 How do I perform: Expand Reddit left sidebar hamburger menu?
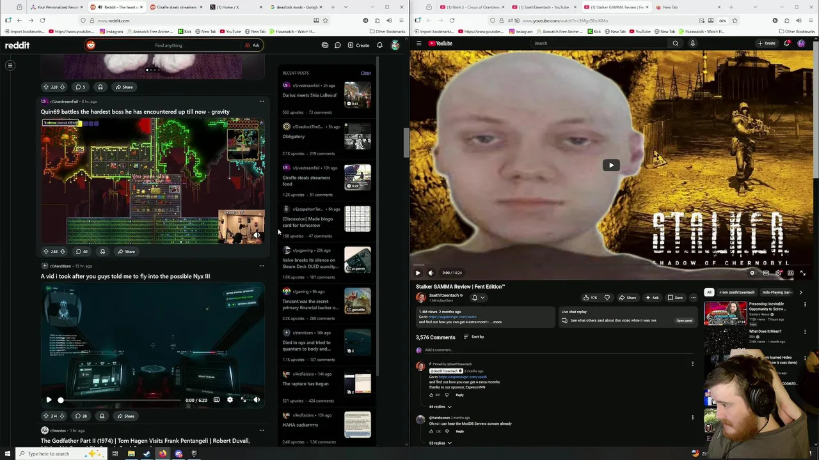pos(10,65)
